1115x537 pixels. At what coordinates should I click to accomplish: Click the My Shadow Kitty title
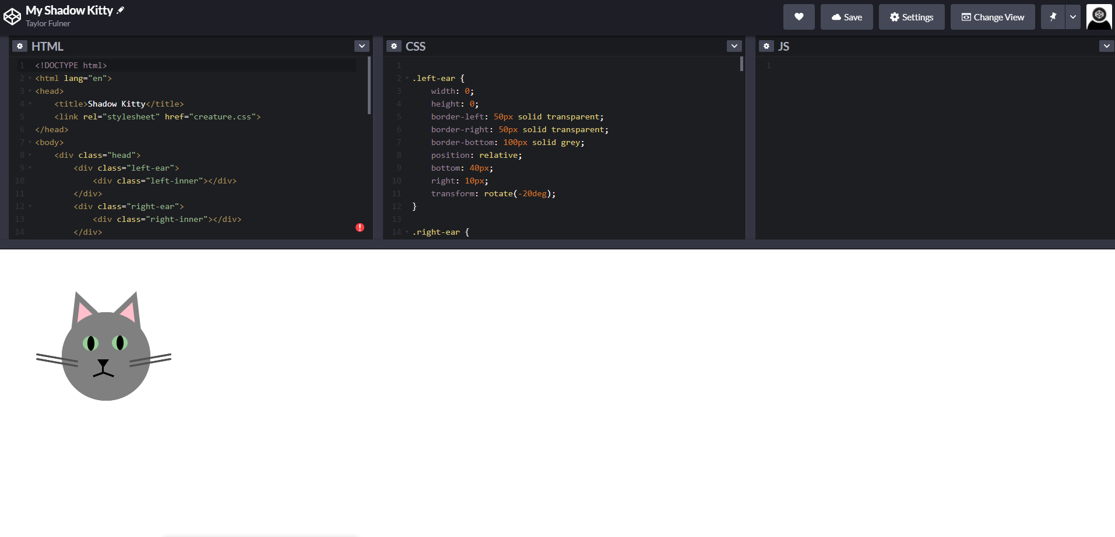click(69, 10)
